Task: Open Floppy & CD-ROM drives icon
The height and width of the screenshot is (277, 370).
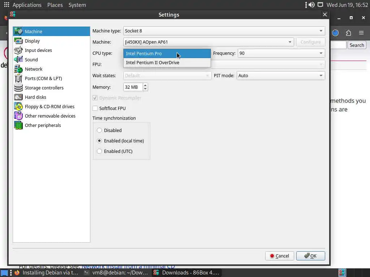Action: [x=18, y=106]
